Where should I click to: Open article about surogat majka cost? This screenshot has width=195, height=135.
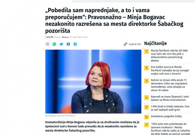170,70
